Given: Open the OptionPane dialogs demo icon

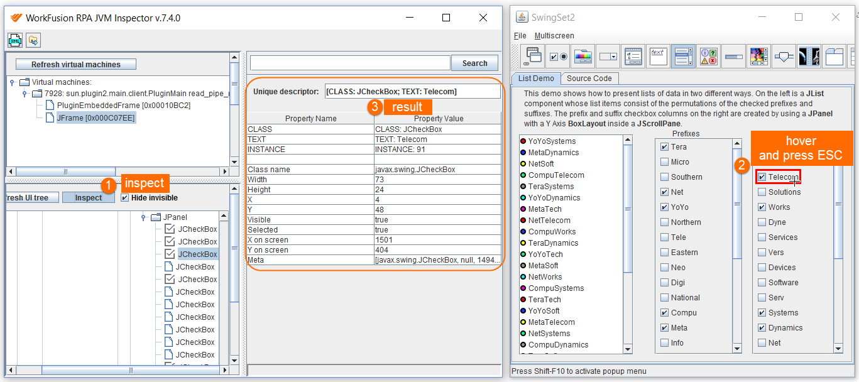Looking at the screenshot, I should pos(709,57).
